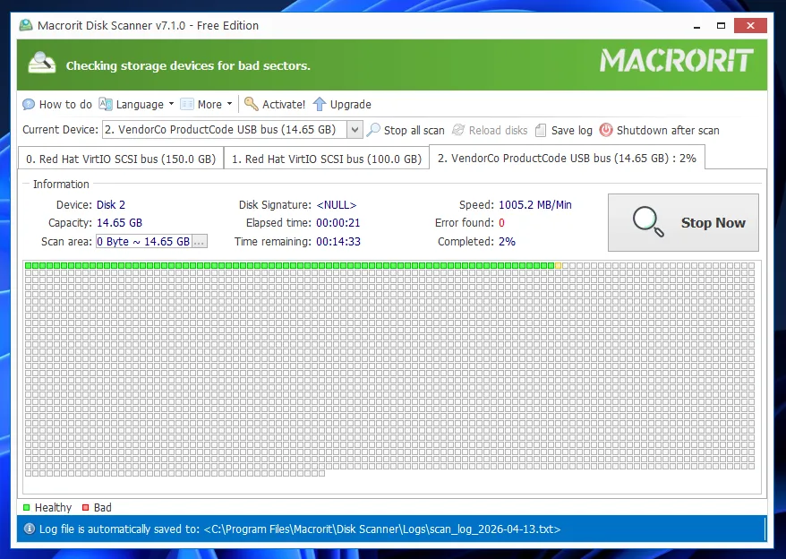Click the info icon in status bar
786x559 pixels.
click(x=30, y=529)
